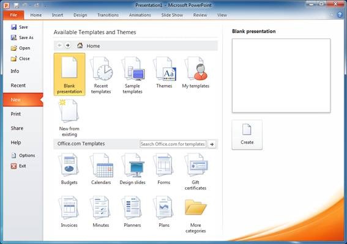Select the Blank presentation template

[x=69, y=75]
